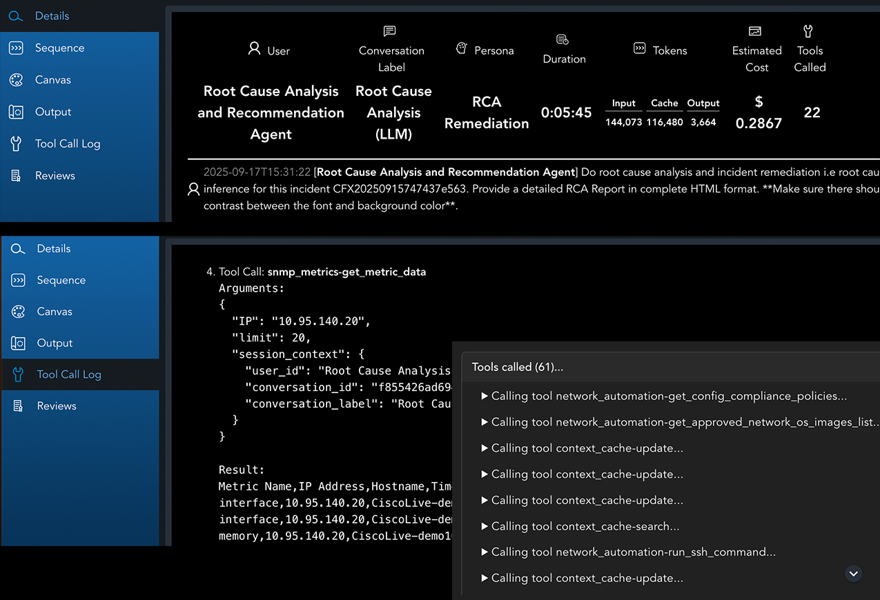Click the person icon beside the prompt message
880x600 pixels.
coord(194,189)
